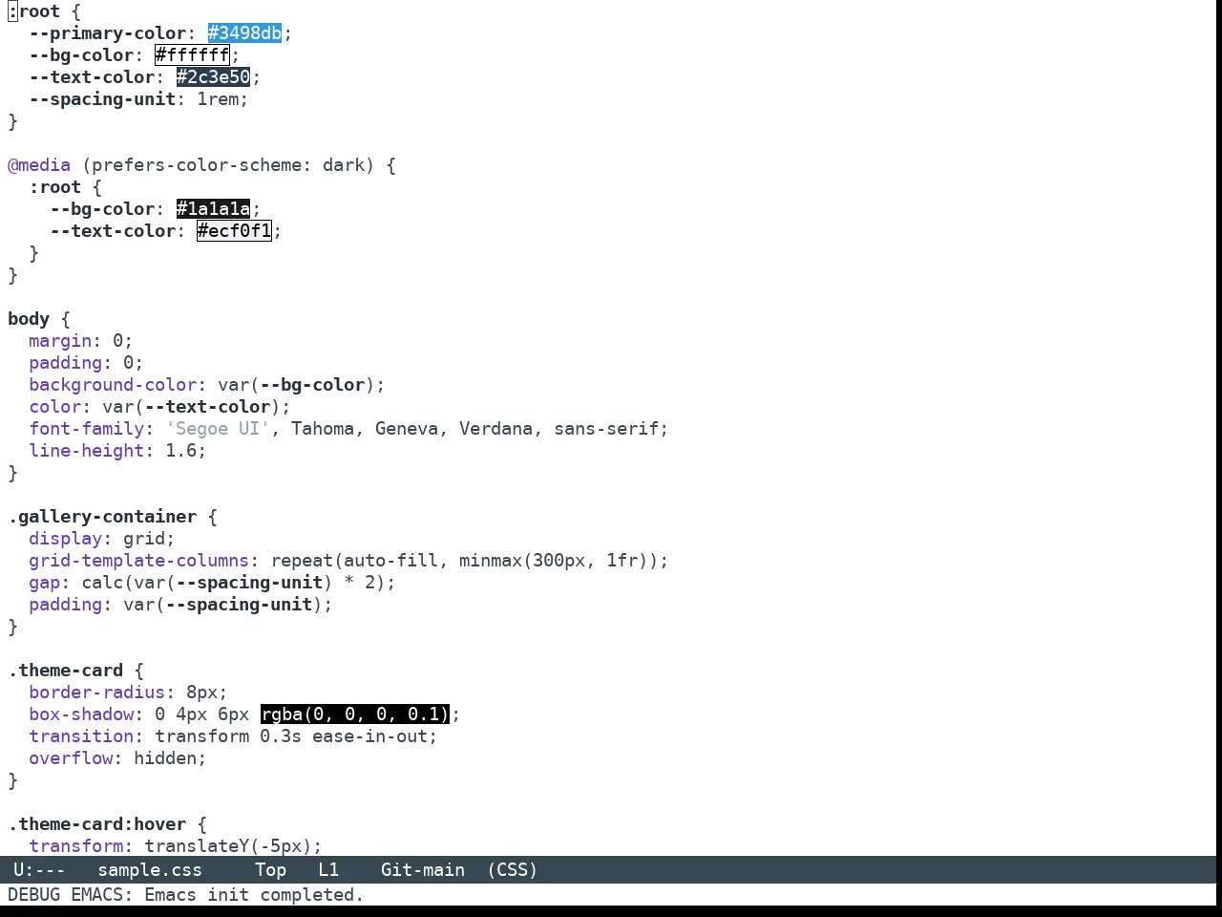
Task: Click the .gallery-container selector
Action: (x=102, y=516)
